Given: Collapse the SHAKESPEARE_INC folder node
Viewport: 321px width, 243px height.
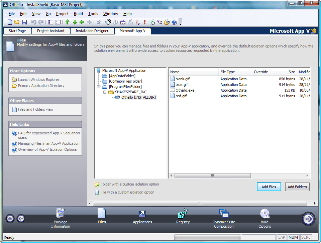Looking at the screenshot, I should click(x=105, y=92).
